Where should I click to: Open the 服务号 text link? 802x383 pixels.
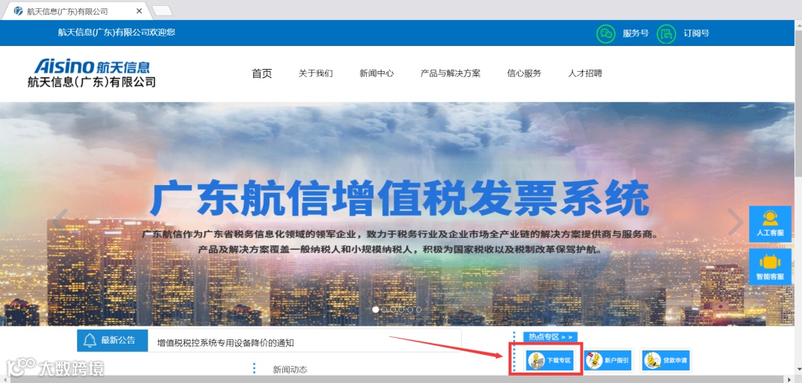pos(636,33)
